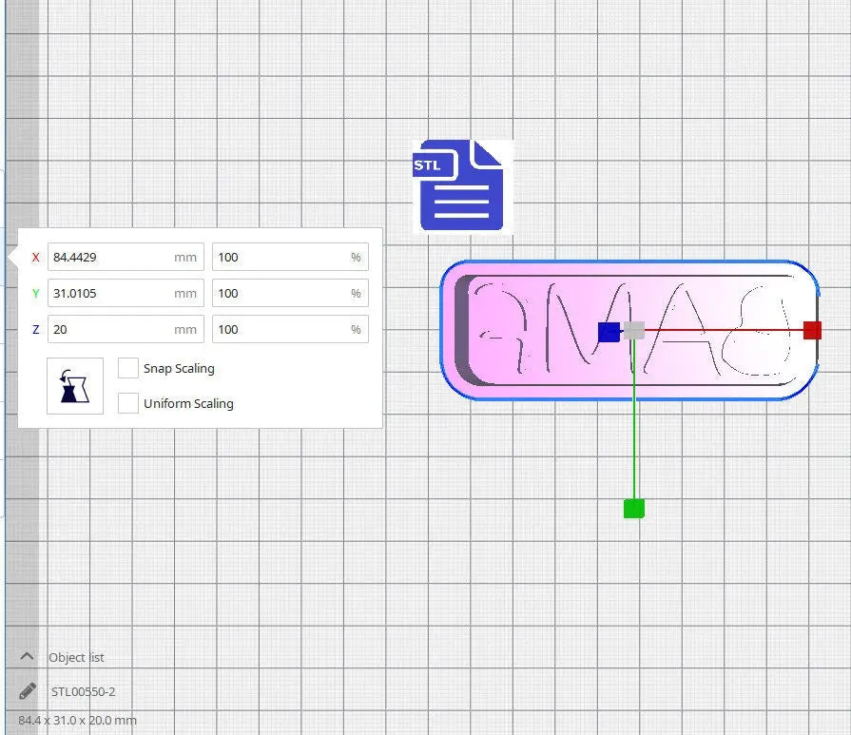Screen dimensions: 851x735
Task: Enable the Uniform Scaling checkbox
Action: pyautogui.click(x=128, y=403)
